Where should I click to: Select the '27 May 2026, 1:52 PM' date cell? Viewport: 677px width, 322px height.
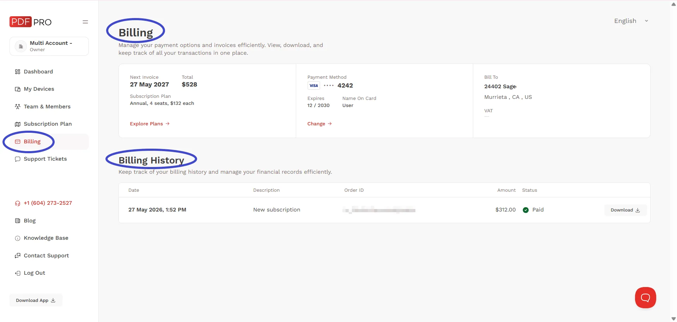(157, 210)
